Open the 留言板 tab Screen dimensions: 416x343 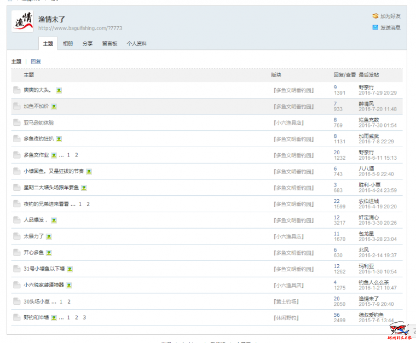coord(109,44)
